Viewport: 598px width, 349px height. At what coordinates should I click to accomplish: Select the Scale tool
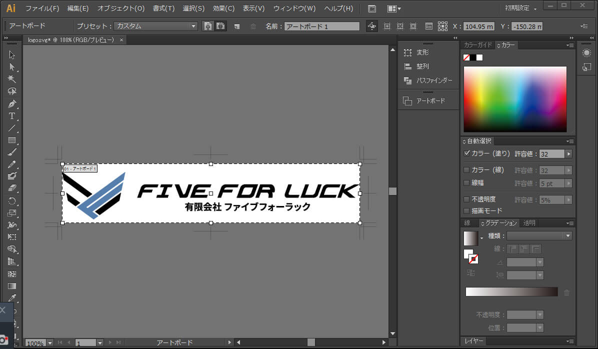(12, 213)
